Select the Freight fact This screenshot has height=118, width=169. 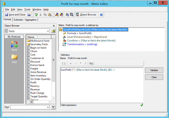pos(33,68)
